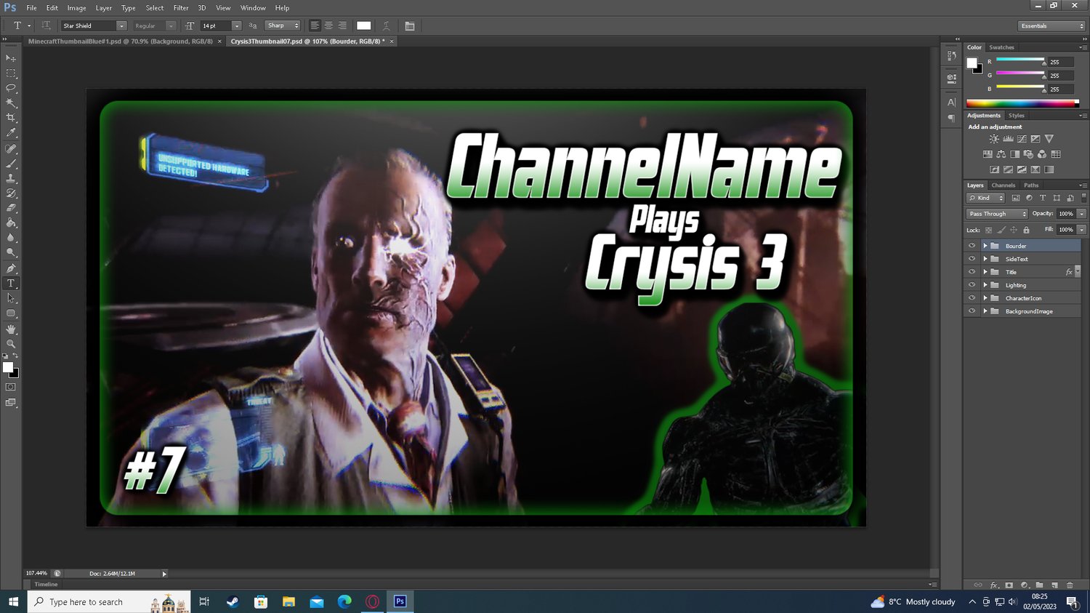1090x613 pixels.
Task: Left align the text
Action: pos(315,26)
